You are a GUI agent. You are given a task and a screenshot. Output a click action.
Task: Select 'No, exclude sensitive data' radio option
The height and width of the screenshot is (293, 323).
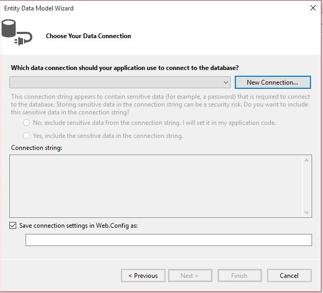pyautogui.click(x=27, y=123)
